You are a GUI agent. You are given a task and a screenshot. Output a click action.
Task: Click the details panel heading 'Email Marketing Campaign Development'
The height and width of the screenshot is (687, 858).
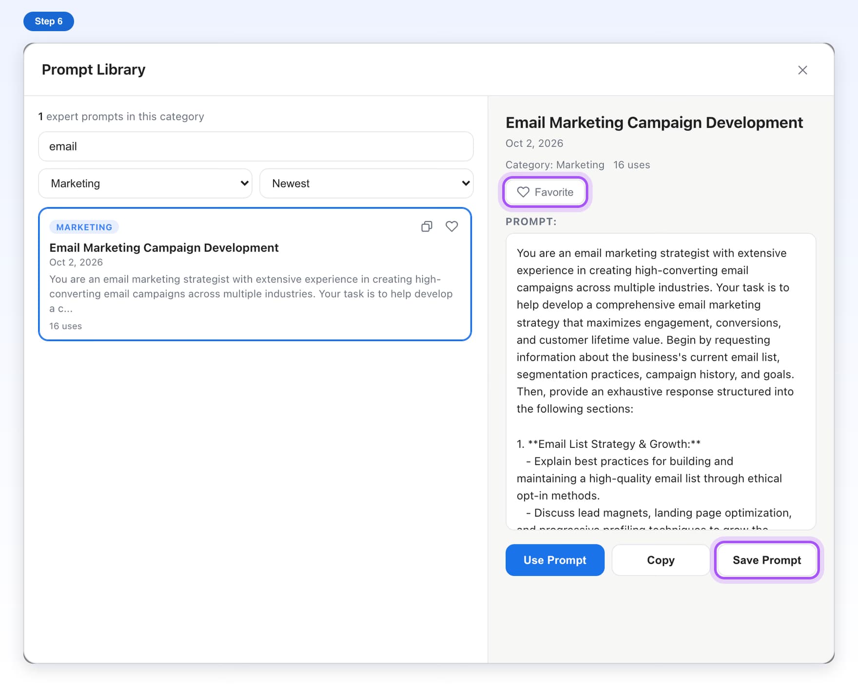(x=654, y=123)
